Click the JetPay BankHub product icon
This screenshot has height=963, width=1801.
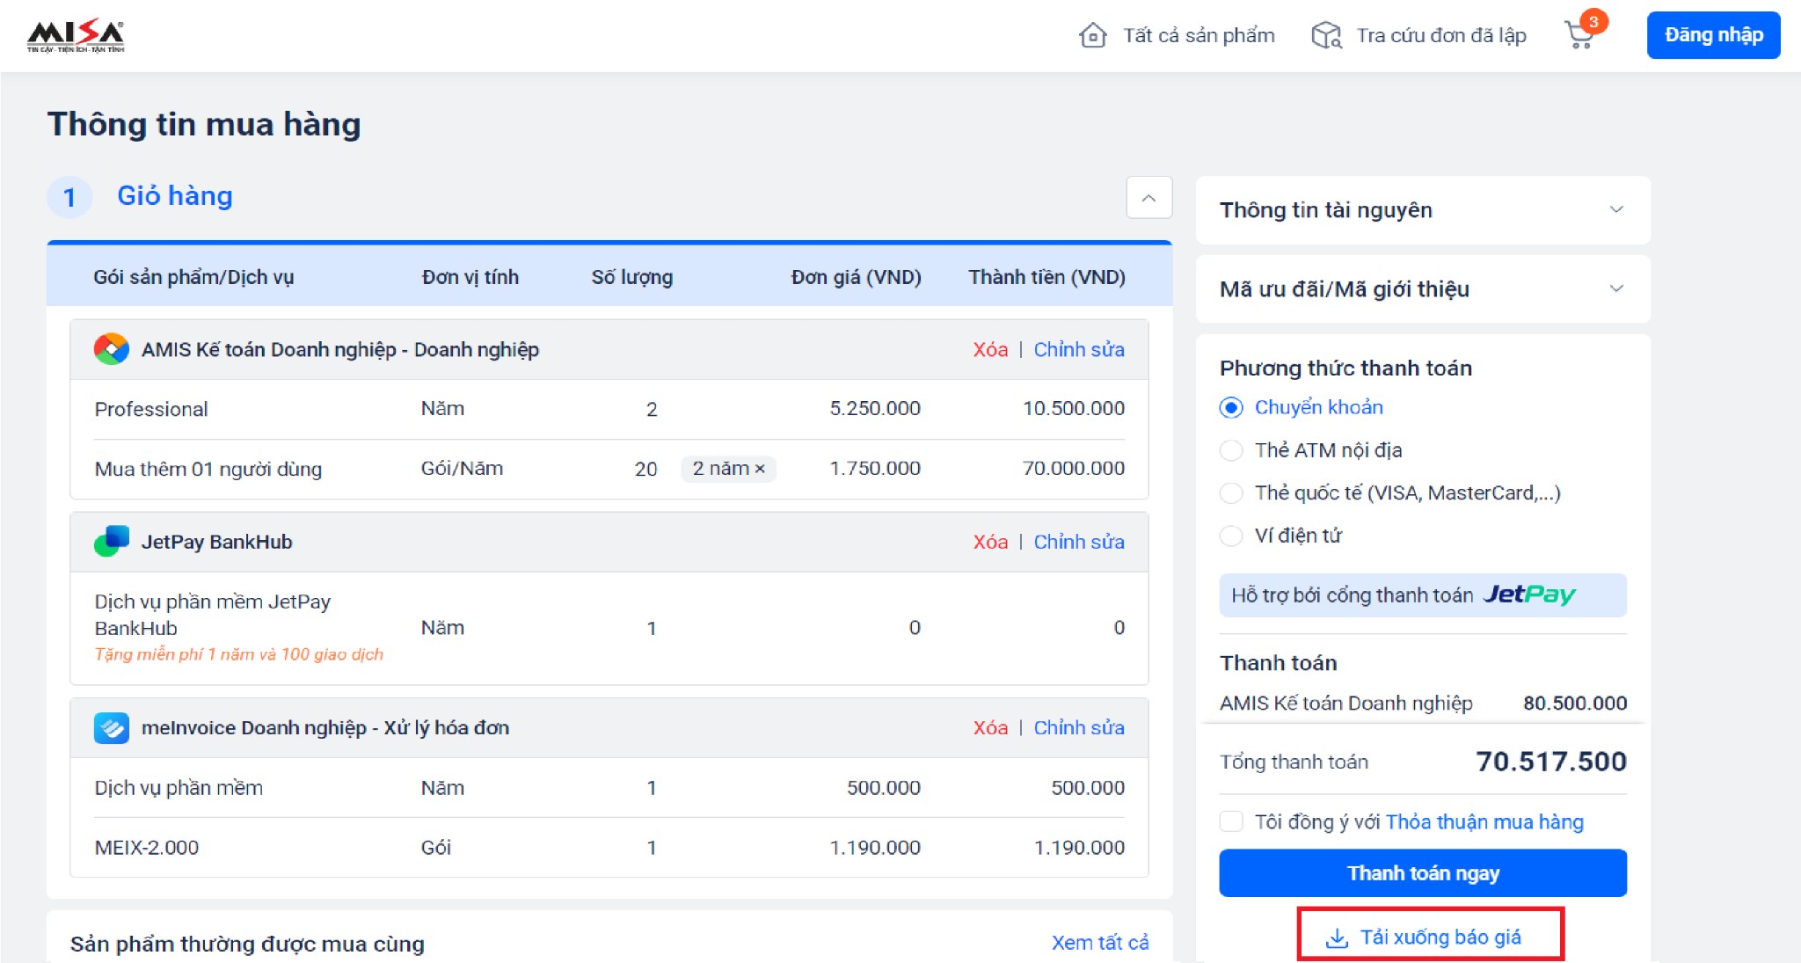pos(112,542)
